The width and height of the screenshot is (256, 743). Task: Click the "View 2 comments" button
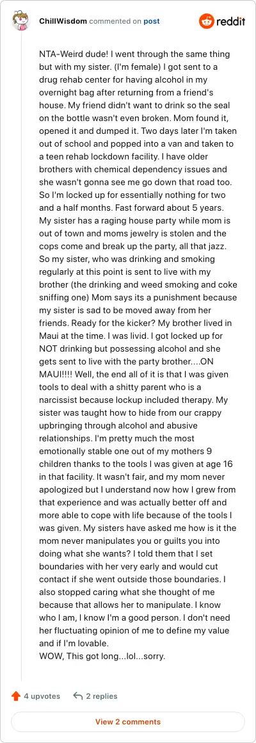point(128,722)
